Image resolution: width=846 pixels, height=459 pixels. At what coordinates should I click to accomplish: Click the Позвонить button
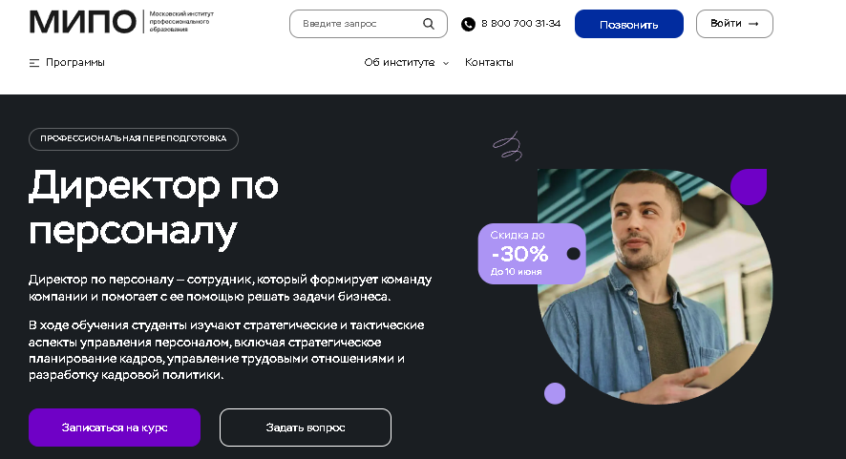click(x=629, y=24)
